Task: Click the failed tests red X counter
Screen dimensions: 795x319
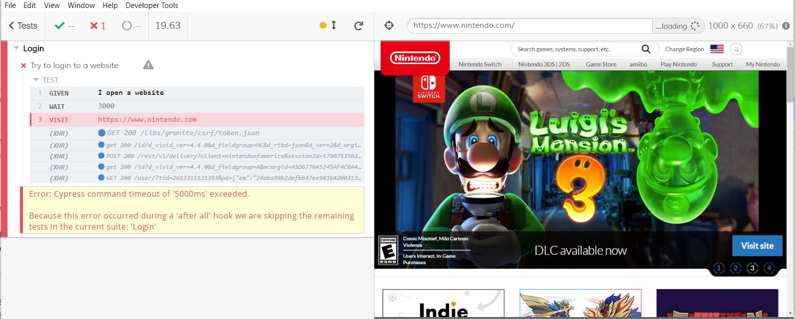Action: (98, 26)
